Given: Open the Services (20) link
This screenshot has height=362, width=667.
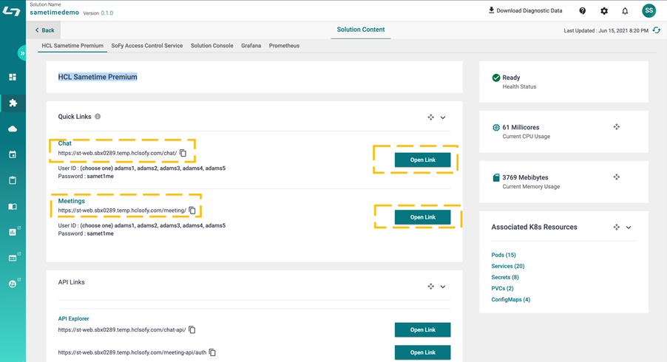Looking at the screenshot, I should click(x=508, y=266).
